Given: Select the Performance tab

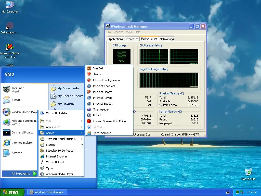Looking at the screenshot, I should pos(149,39).
